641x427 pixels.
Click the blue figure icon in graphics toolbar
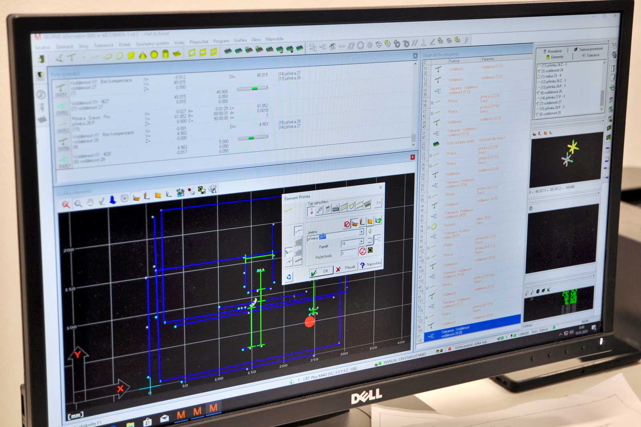click(x=113, y=200)
